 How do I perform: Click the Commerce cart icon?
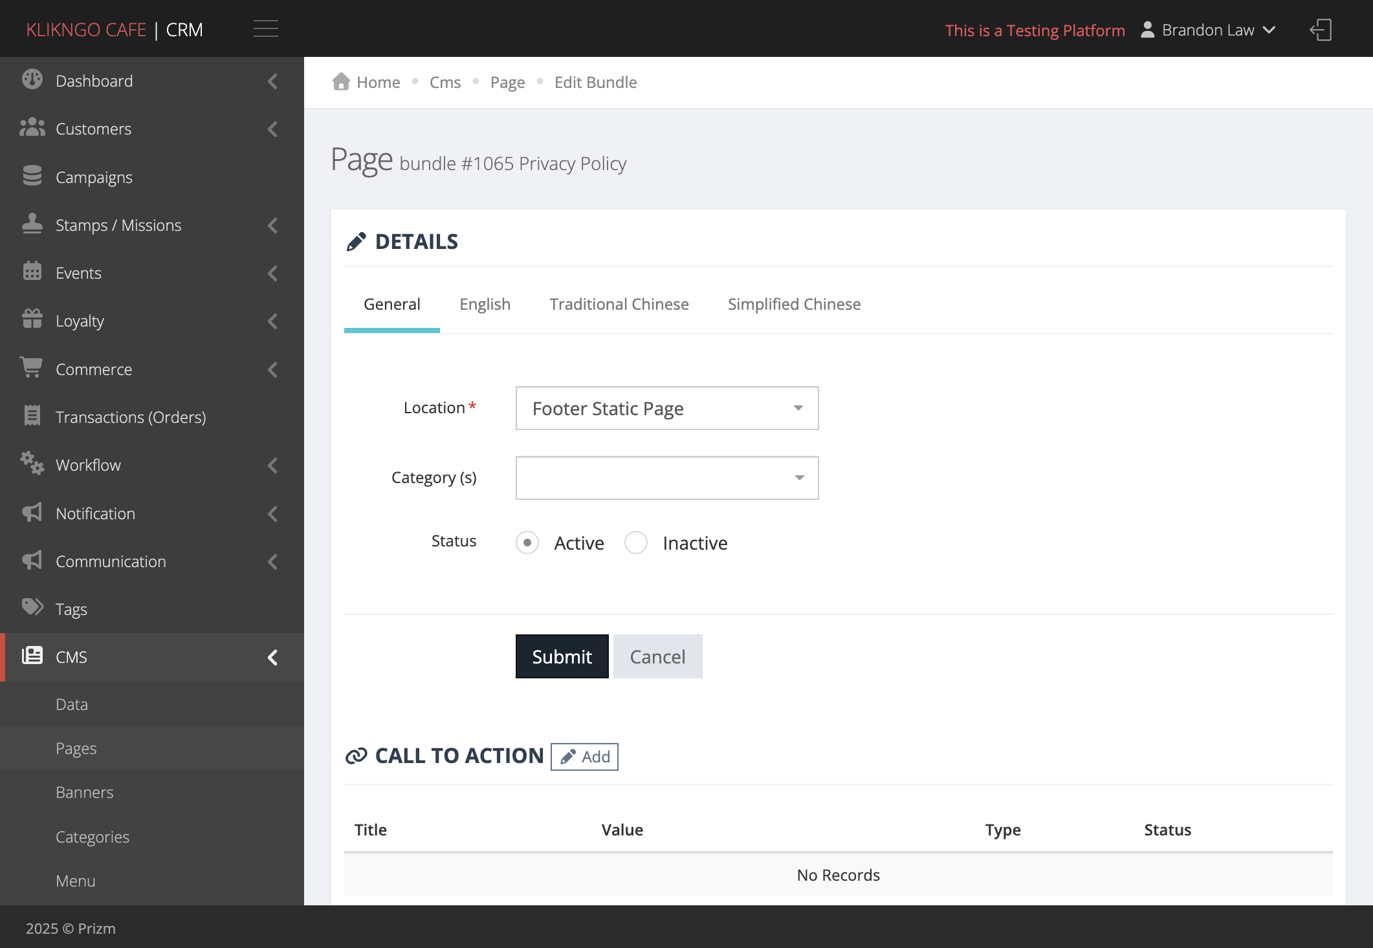click(x=32, y=368)
